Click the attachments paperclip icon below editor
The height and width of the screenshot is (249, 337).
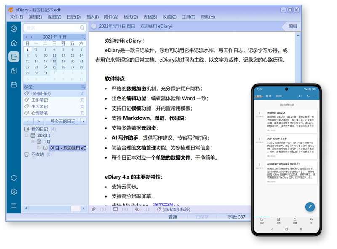pyautogui.click(x=94, y=209)
